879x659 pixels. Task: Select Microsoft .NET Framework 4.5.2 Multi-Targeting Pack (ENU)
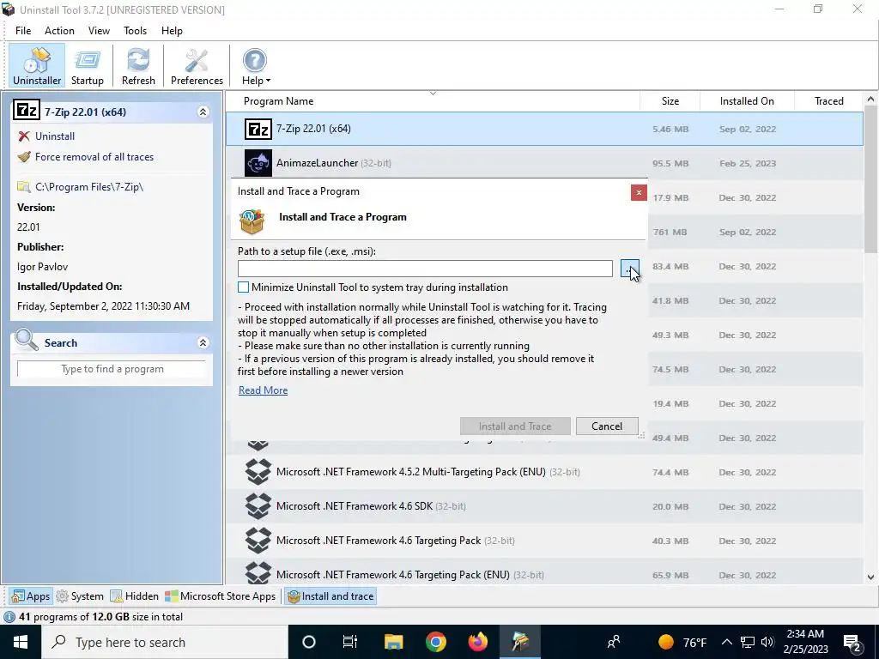coord(543,472)
